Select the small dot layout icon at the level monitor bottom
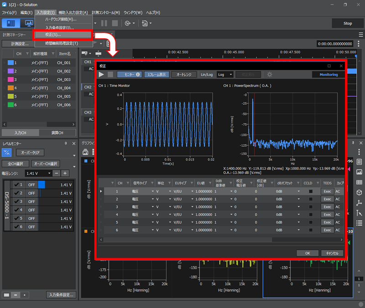The width and height of the screenshot is (365, 308). coord(25,295)
